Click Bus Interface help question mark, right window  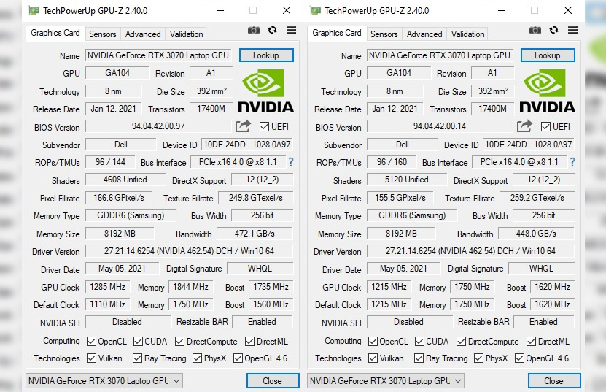[572, 162]
